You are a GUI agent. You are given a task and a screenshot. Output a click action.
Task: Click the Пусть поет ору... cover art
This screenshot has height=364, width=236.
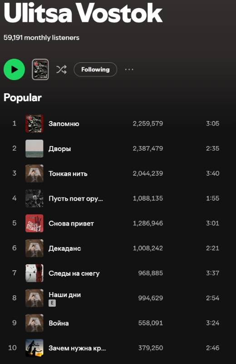tap(34, 198)
